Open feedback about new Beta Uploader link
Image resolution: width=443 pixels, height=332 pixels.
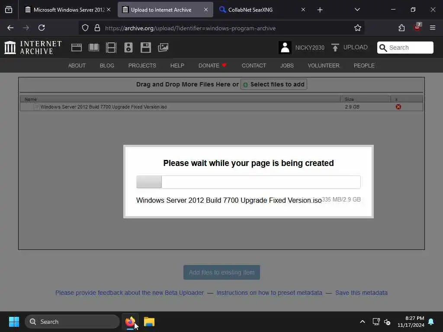pyautogui.click(x=129, y=293)
